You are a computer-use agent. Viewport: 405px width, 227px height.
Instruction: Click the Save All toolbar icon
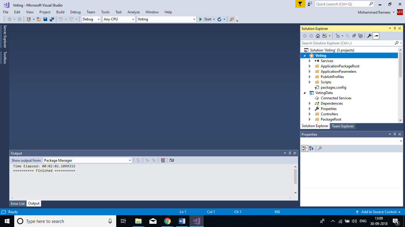52,19
